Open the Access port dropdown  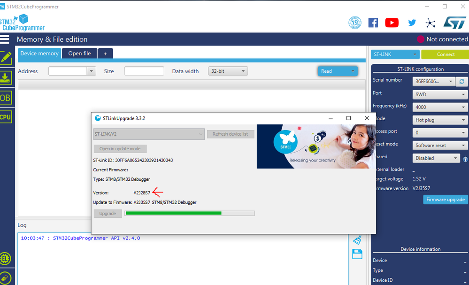(x=440, y=132)
